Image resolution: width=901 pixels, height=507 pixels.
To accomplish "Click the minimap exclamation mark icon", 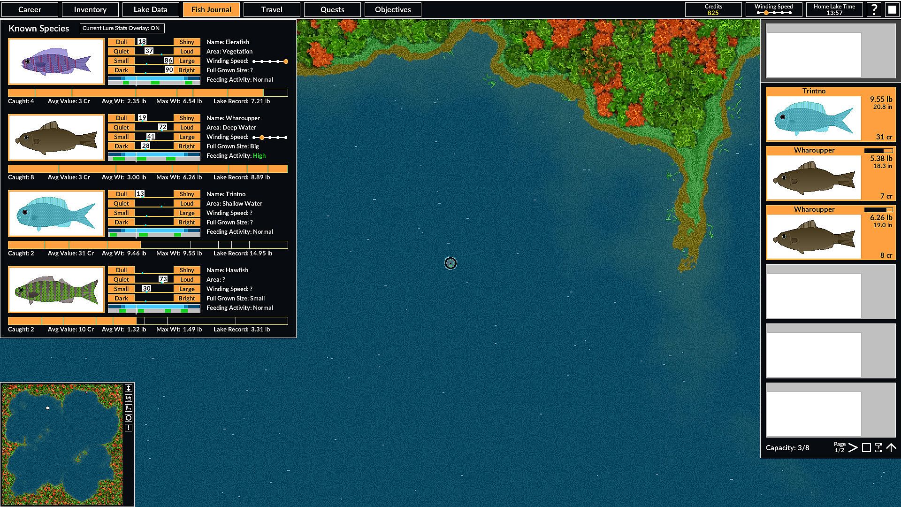I will 129,428.
